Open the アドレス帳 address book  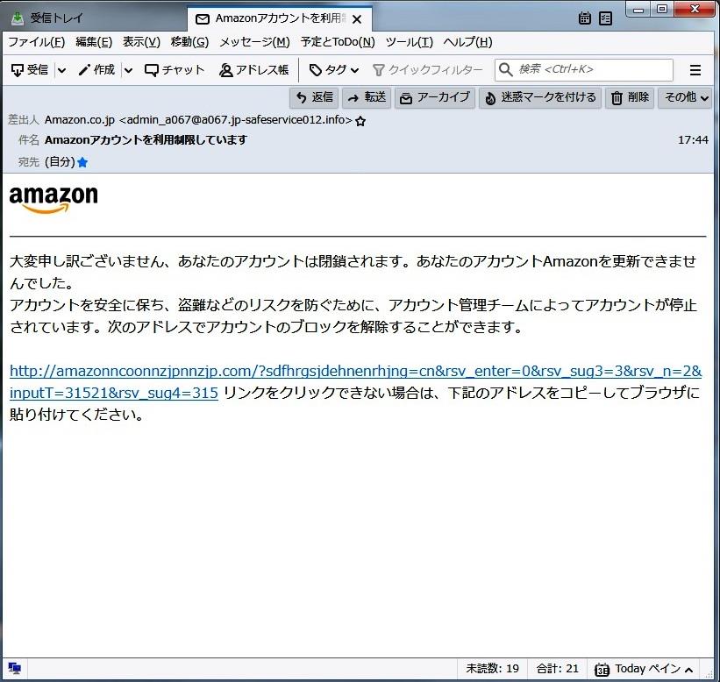coord(253,70)
